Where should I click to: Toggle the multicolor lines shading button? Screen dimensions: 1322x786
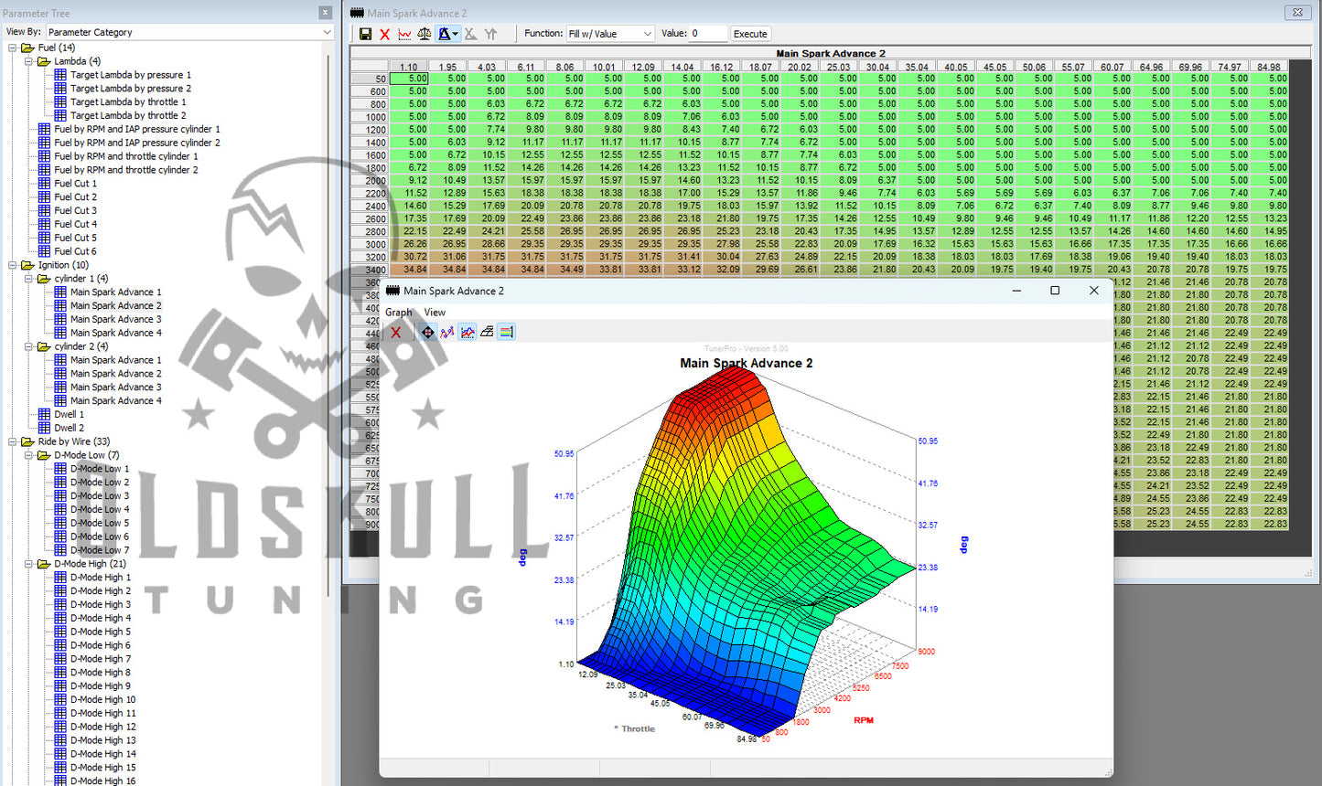[506, 332]
